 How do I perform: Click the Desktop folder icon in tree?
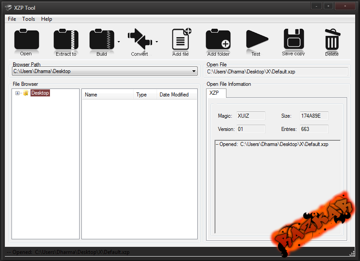(26, 93)
